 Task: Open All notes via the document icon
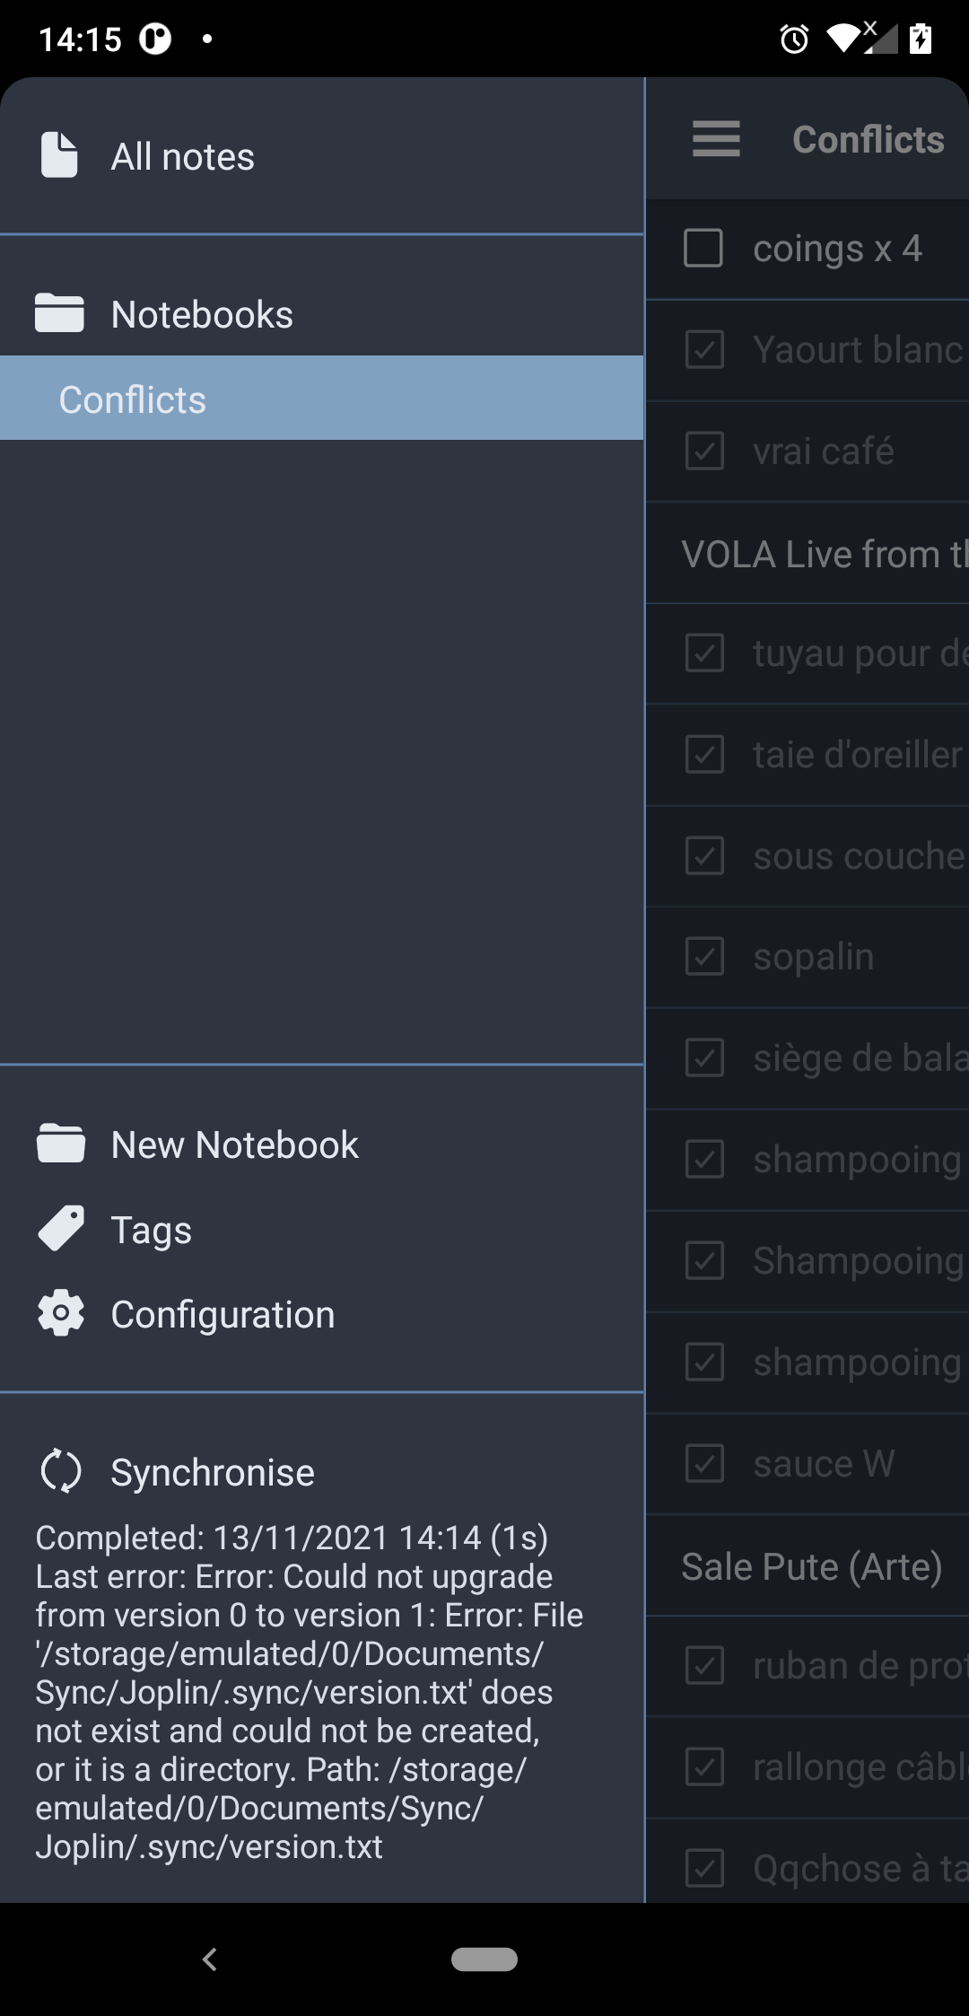[59, 154]
